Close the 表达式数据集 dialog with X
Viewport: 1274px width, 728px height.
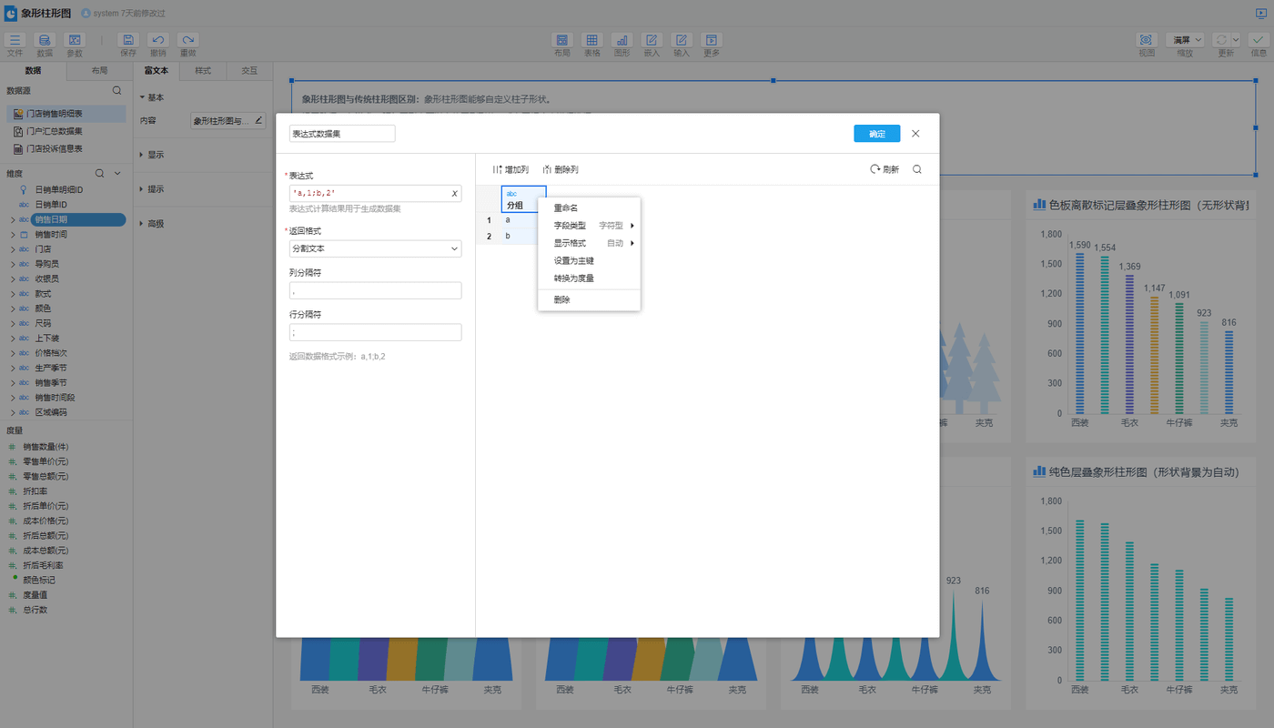915,134
